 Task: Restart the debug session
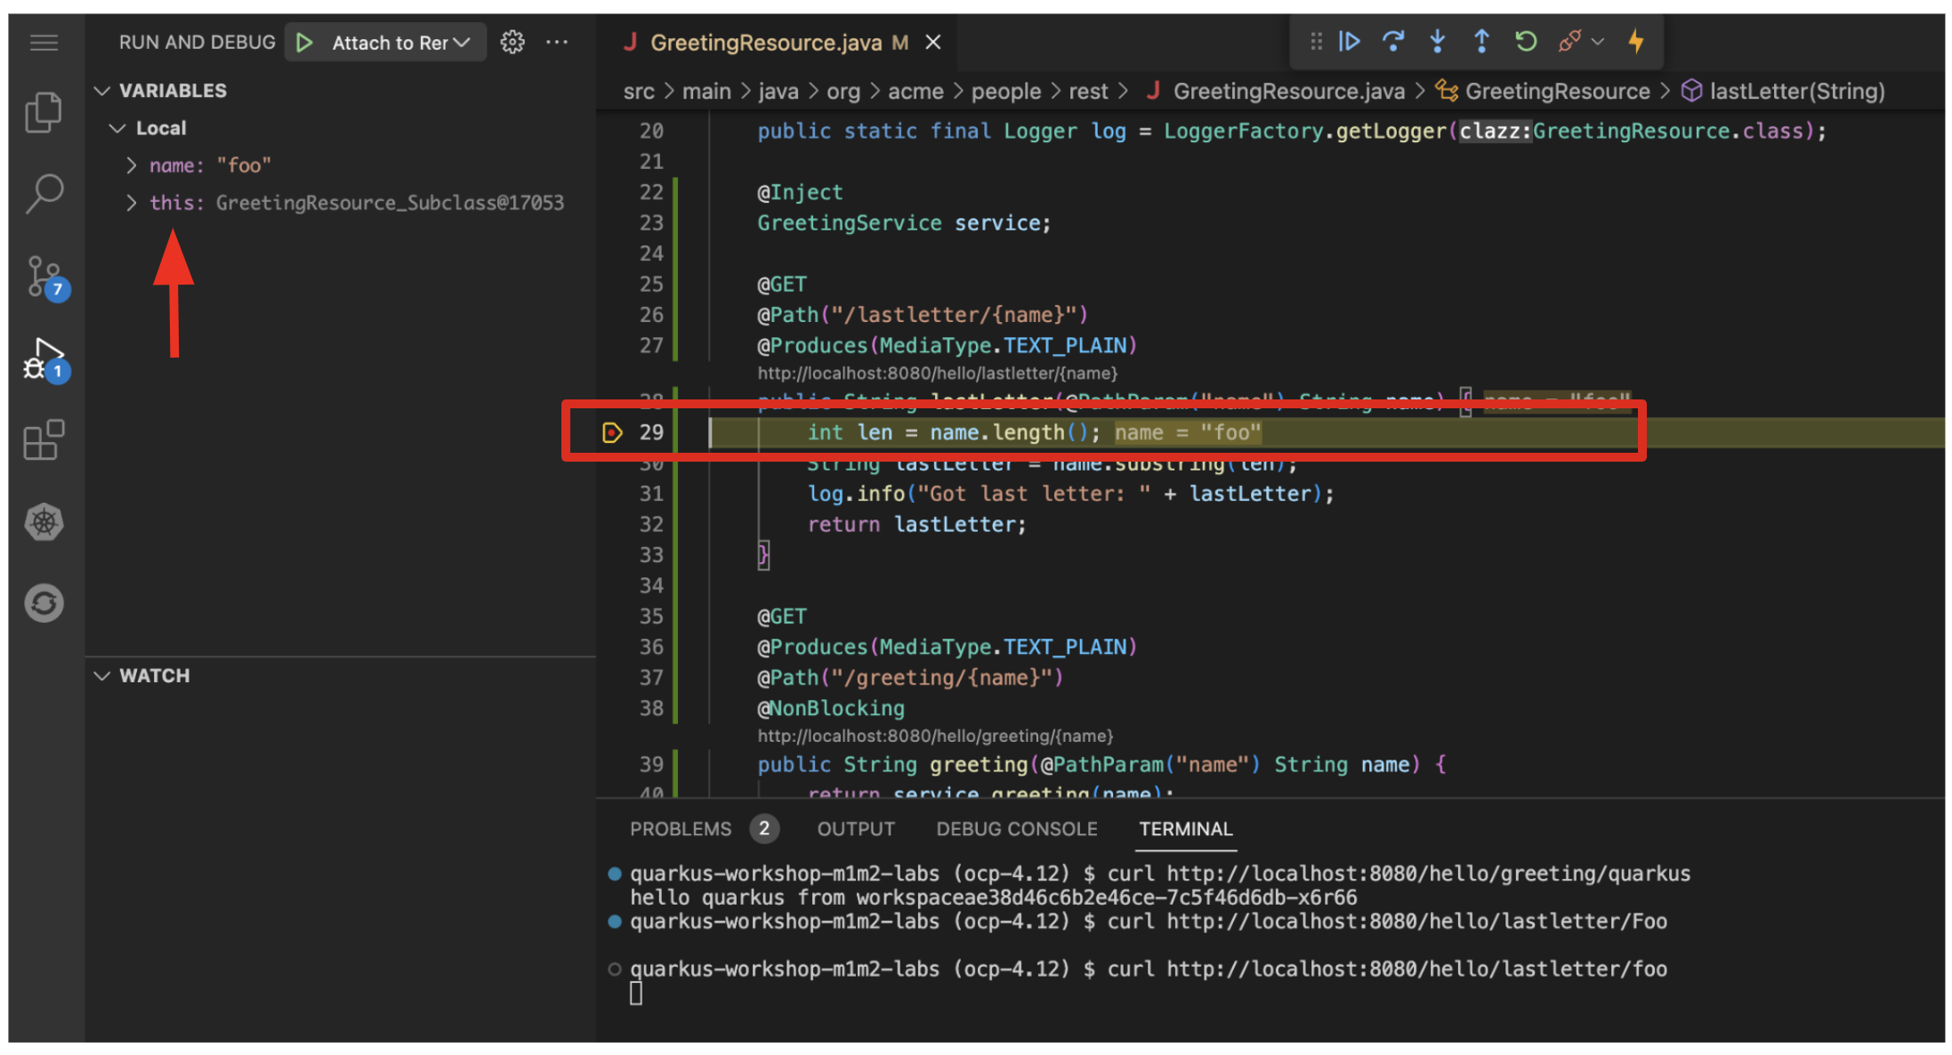coord(1526,42)
